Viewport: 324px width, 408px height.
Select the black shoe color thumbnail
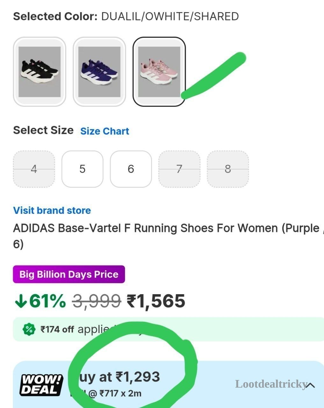point(40,72)
